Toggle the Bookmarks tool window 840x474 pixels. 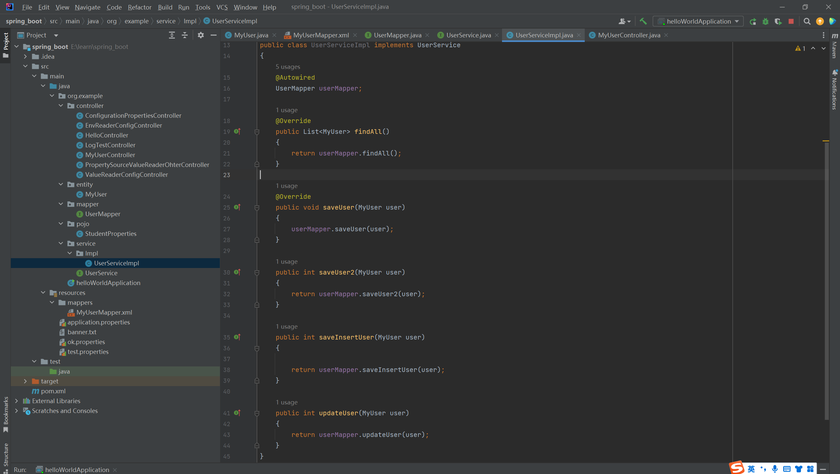click(6, 415)
